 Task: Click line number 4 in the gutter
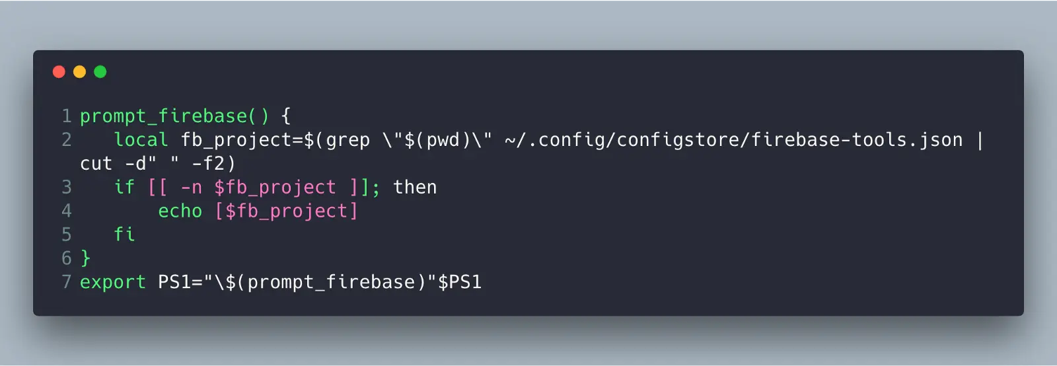[x=67, y=211]
